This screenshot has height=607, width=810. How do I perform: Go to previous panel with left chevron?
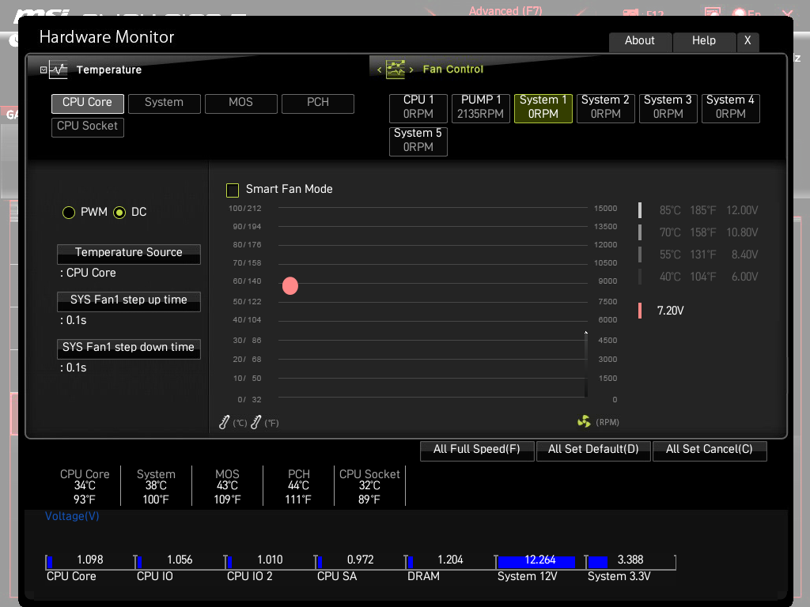click(379, 70)
